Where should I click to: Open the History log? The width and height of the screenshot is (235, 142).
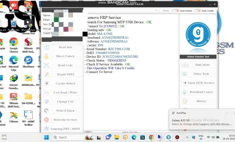[198, 101]
